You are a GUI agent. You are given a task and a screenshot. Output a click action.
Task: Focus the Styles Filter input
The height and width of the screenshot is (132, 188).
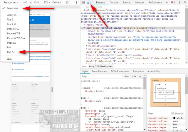[x=102, y=76]
